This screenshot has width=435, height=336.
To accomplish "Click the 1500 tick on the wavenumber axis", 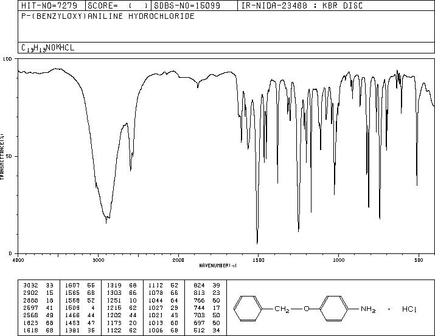I will 259,260.
